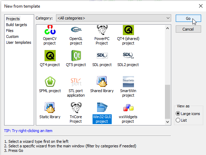Choose the QT4 project icon

(x=50, y=56)
